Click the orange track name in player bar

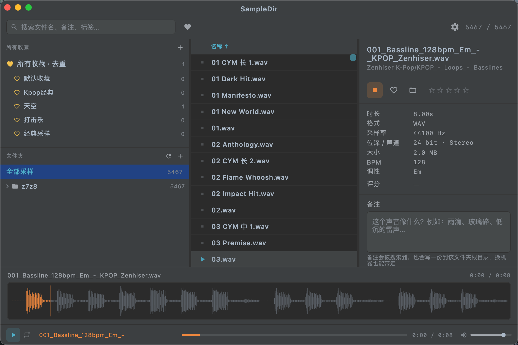[81, 335]
